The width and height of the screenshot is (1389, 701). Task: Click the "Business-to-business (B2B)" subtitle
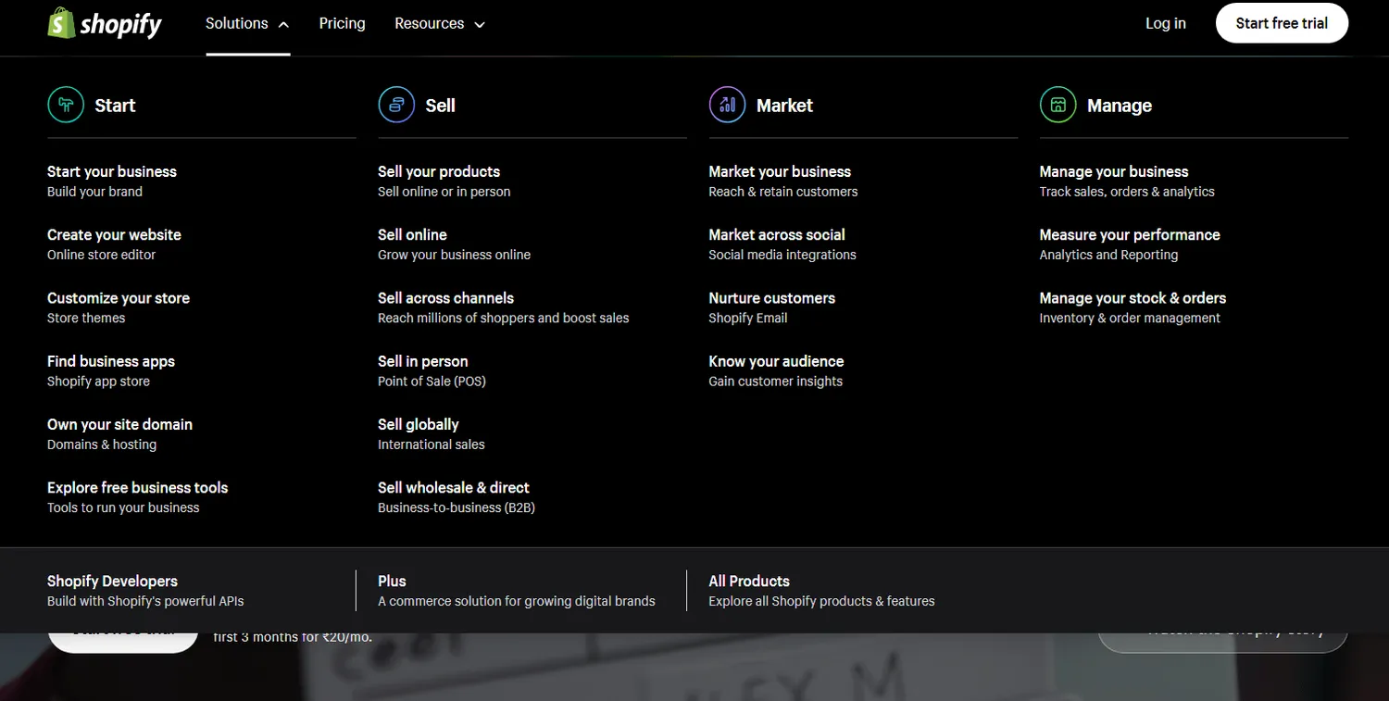[x=457, y=507]
